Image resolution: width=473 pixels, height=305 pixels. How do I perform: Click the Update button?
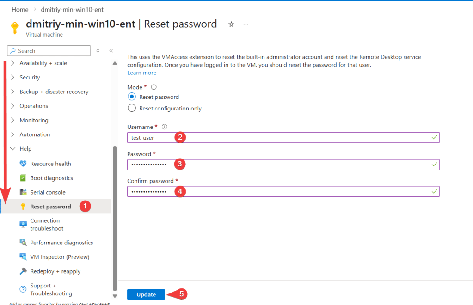146,294
